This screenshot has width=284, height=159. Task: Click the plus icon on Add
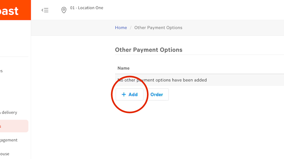(x=123, y=94)
